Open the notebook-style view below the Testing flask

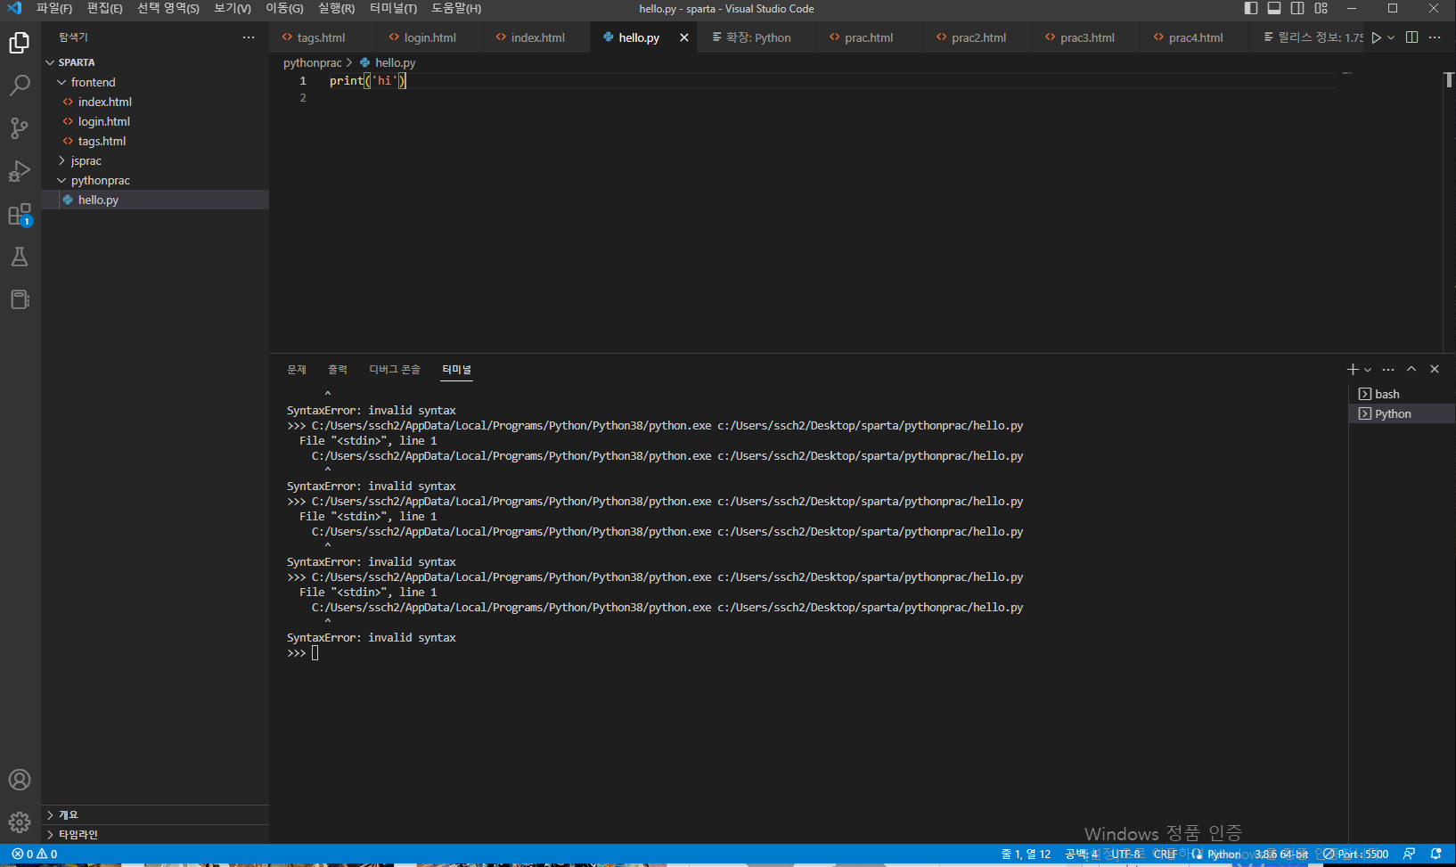20,299
